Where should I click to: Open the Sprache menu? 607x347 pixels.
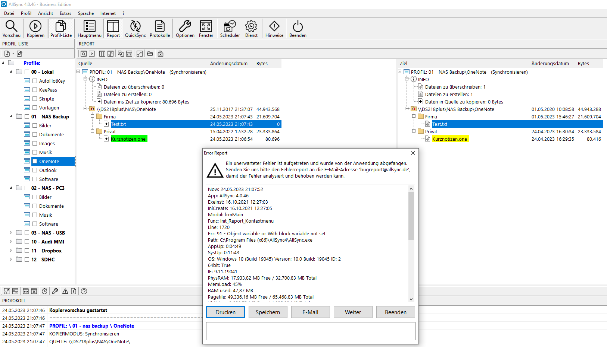click(x=86, y=13)
